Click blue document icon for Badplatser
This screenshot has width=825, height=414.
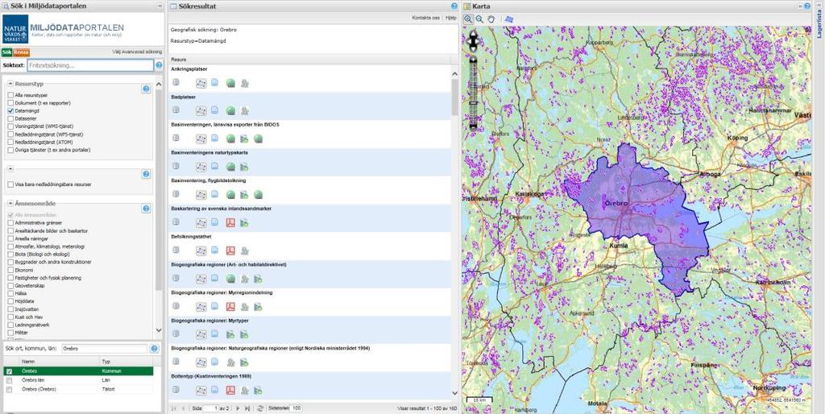coord(215,110)
